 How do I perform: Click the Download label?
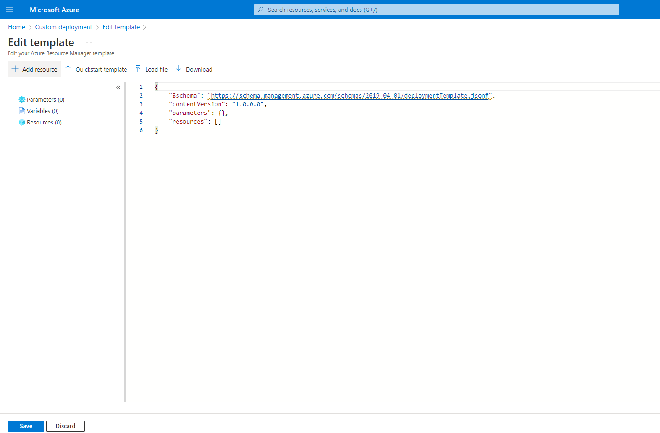199,69
